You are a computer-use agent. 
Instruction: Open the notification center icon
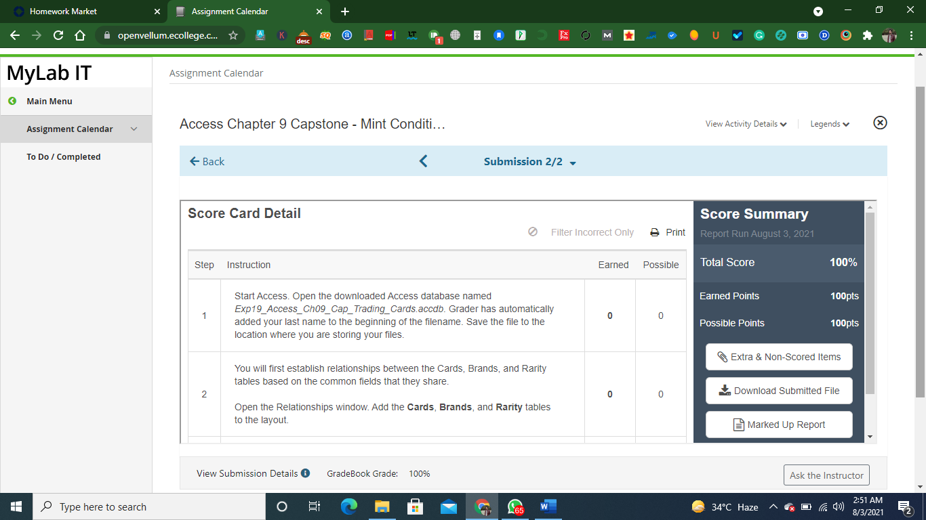tap(906, 506)
